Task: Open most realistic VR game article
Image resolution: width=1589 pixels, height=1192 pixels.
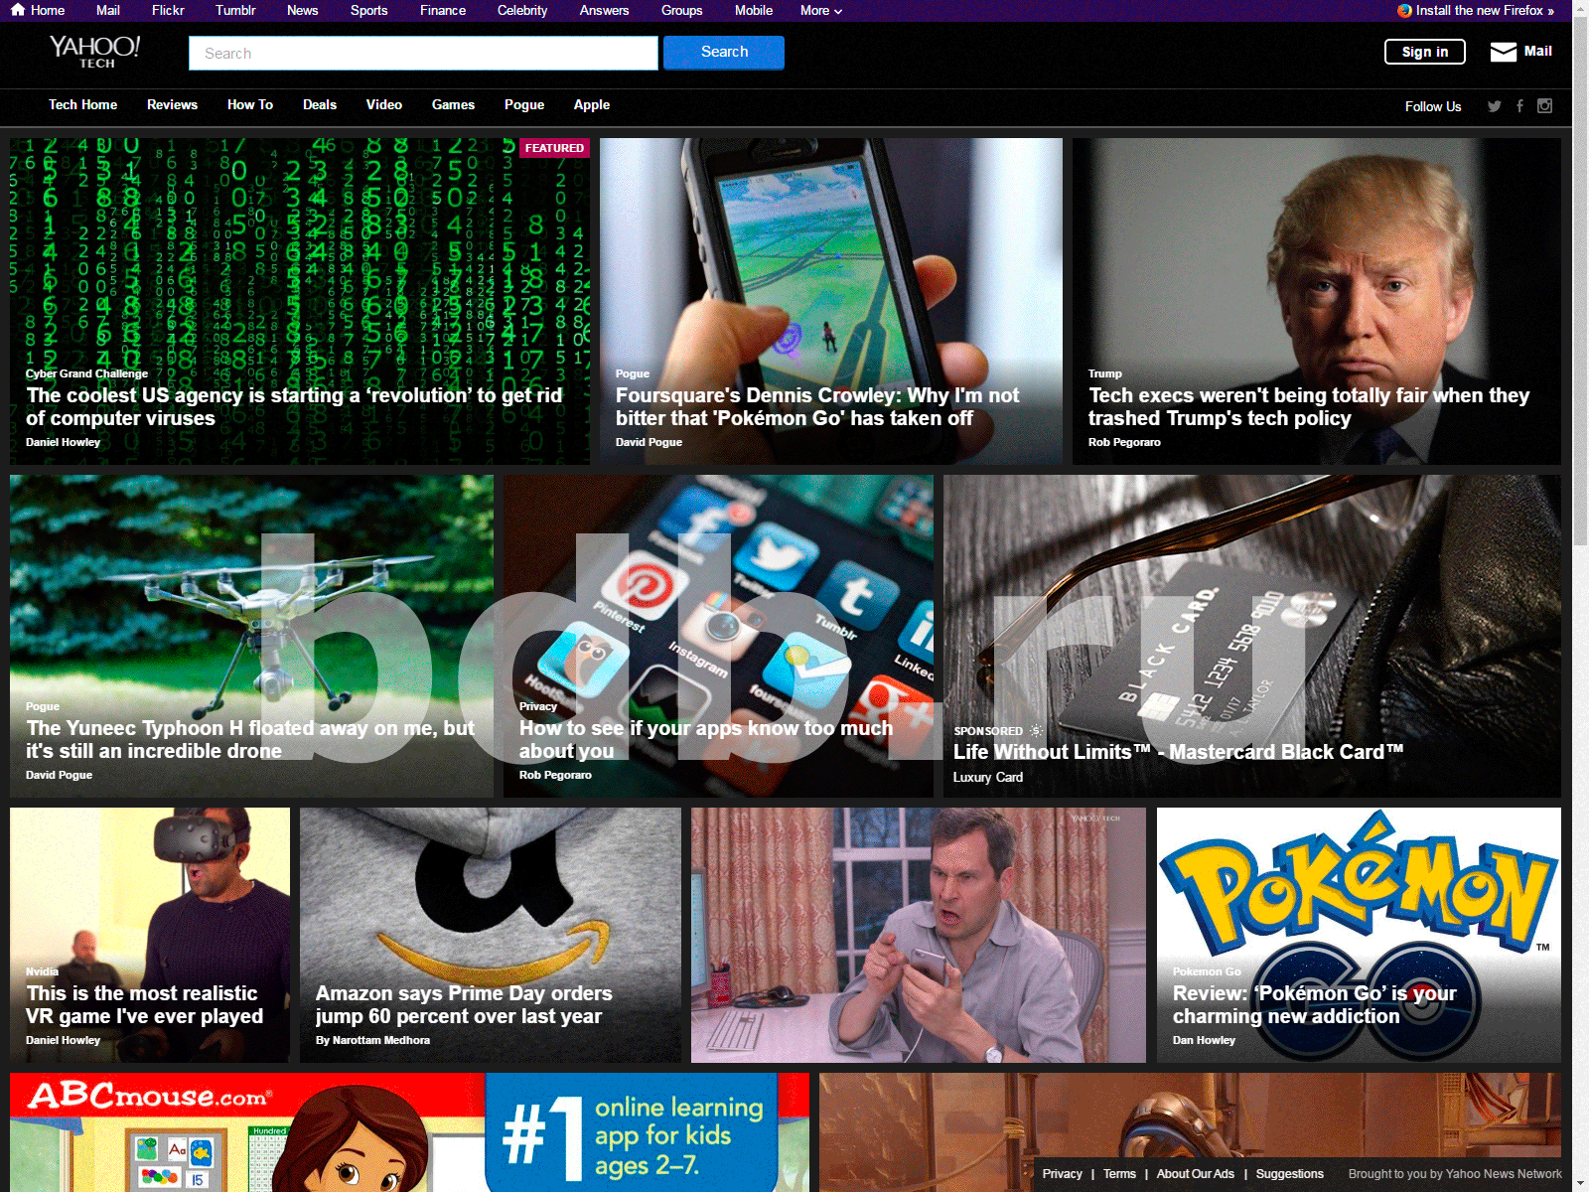Action: 145,1004
